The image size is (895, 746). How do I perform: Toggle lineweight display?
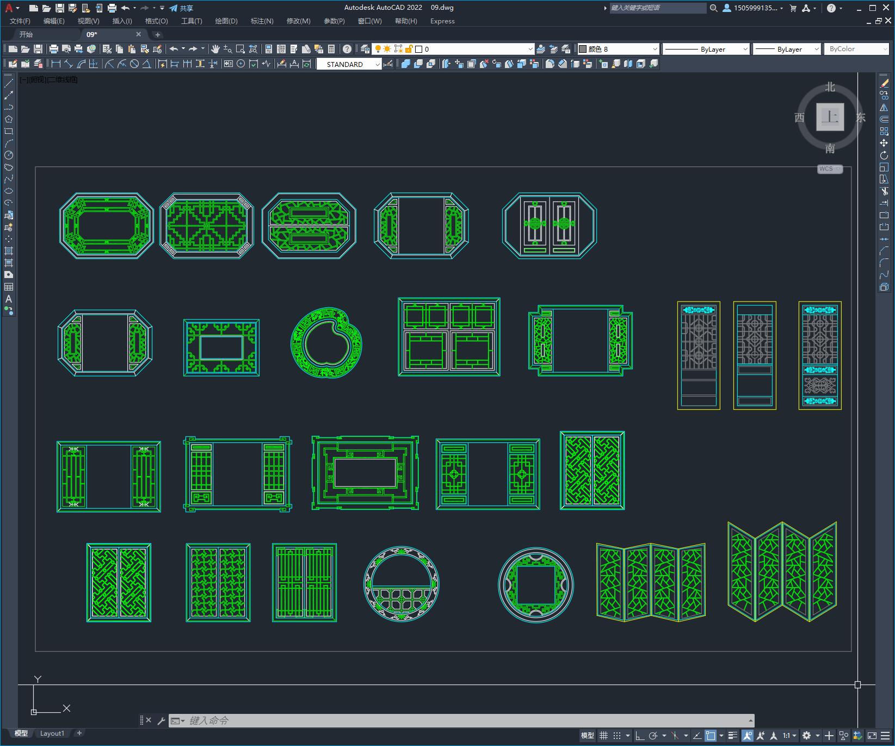coord(733,736)
